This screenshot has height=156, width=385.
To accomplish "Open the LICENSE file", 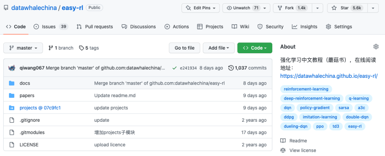I will point(29,145).
